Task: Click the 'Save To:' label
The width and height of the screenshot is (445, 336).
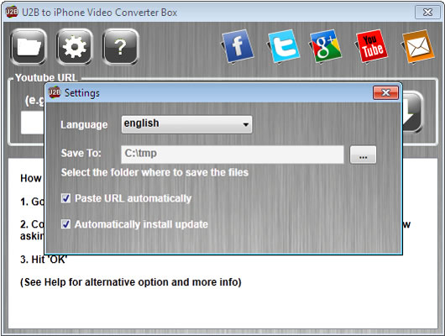Action: (81, 154)
